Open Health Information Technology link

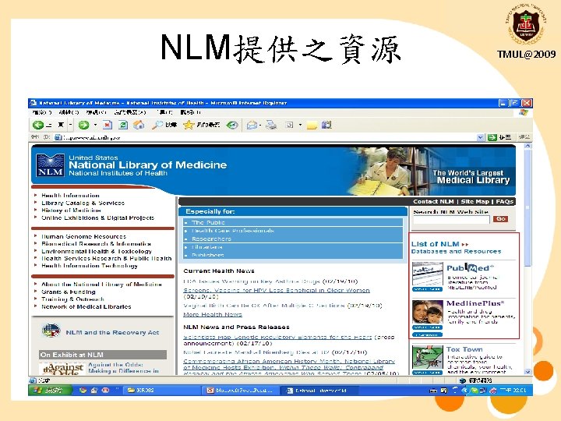tap(90, 266)
